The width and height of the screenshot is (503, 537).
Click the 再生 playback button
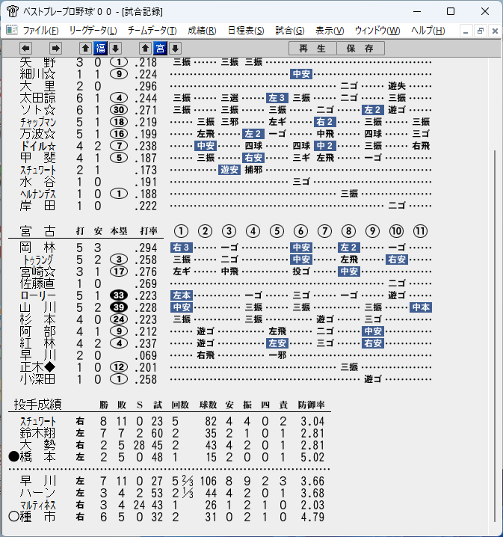click(x=312, y=49)
